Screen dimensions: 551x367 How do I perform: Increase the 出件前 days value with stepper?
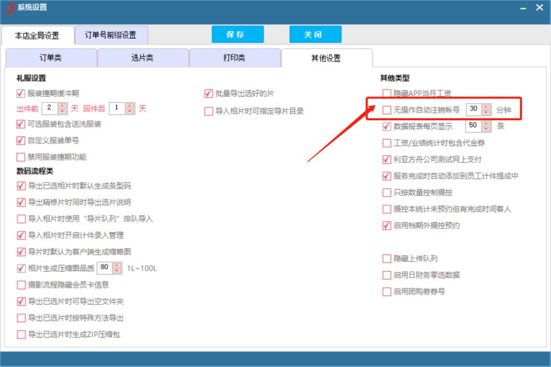pyautogui.click(x=62, y=106)
